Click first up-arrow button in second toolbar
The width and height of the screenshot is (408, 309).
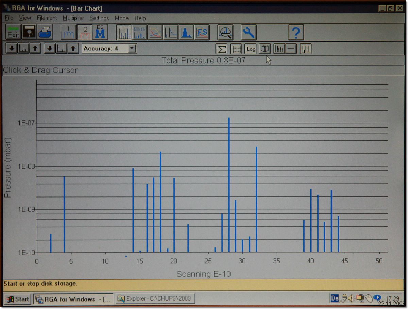point(35,49)
